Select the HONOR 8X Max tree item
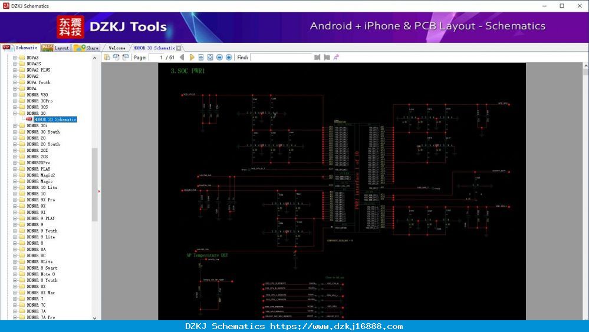The height and width of the screenshot is (332, 589). (41, 293)
